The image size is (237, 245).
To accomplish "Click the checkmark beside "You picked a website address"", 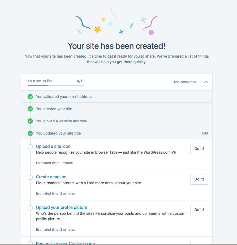I will point(30,121).
